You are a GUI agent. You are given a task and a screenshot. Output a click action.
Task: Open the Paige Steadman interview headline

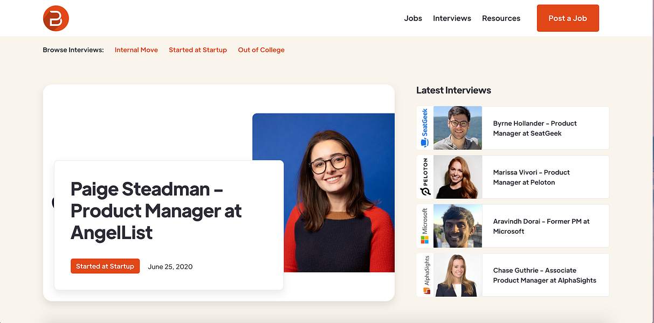(x=156, y=211)
